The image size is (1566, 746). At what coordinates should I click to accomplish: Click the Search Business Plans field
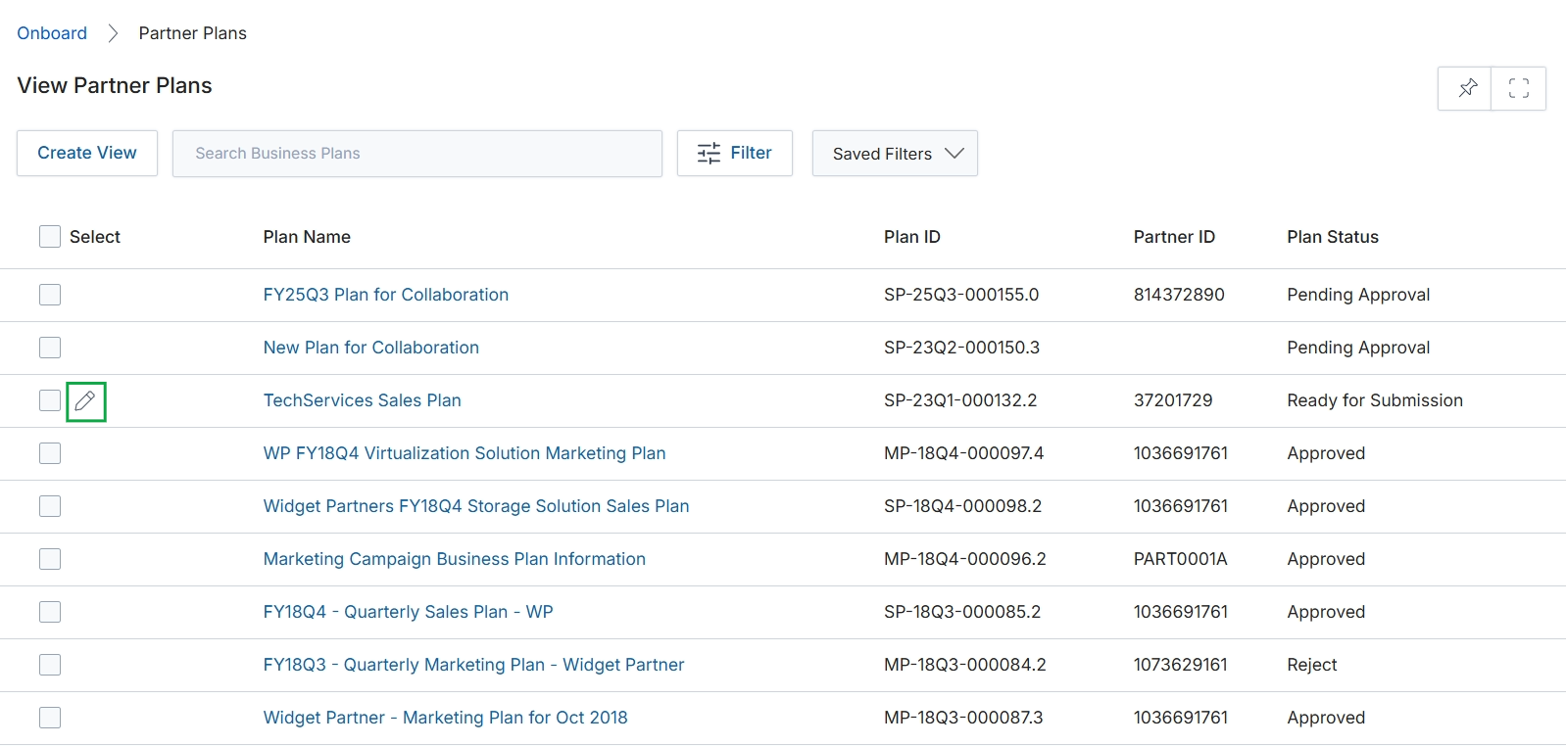417,154
